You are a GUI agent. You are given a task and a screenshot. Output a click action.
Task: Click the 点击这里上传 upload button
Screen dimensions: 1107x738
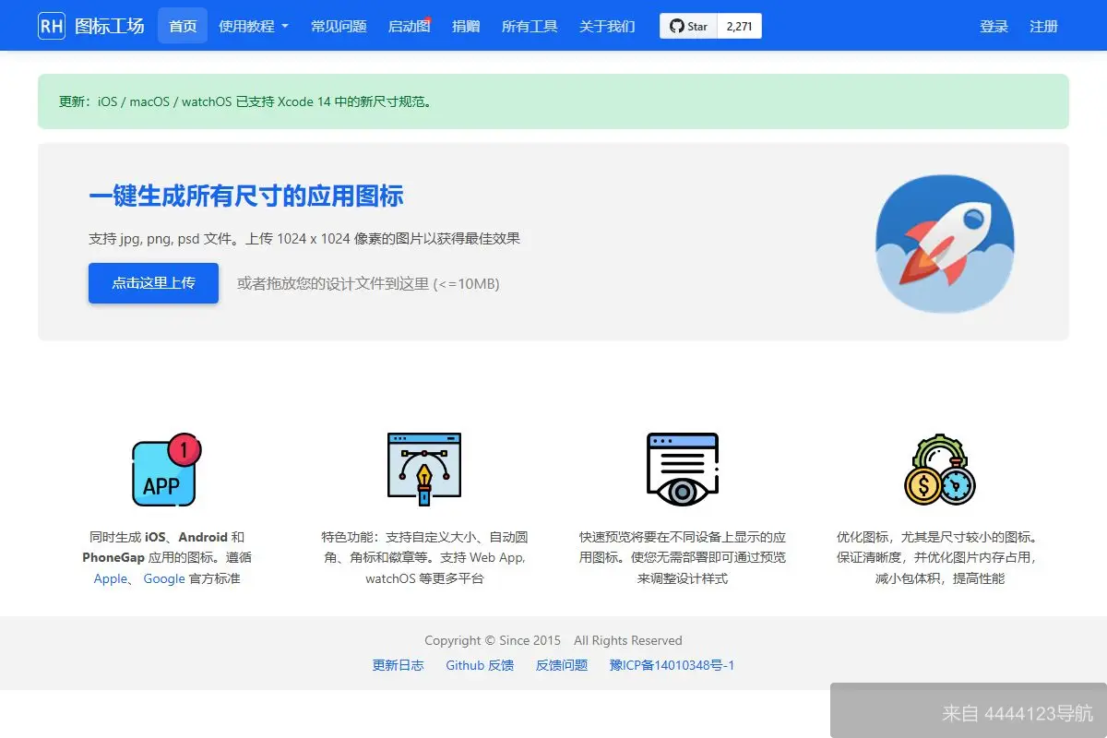(153, 283)
